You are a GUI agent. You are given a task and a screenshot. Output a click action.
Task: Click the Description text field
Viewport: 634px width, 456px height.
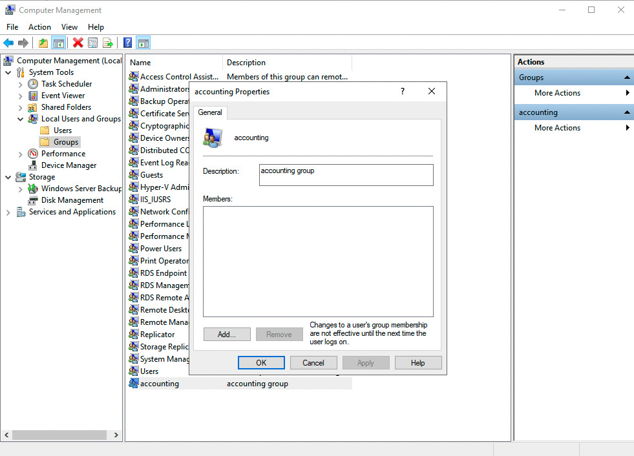(346, 175)
